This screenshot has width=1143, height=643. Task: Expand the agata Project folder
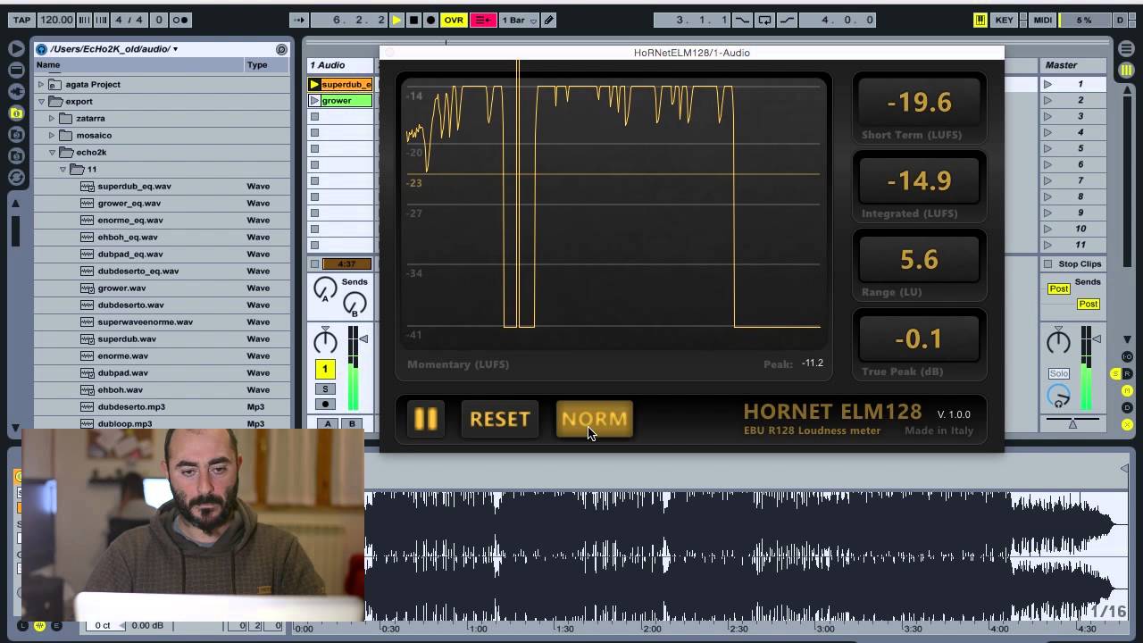[40, 84]
